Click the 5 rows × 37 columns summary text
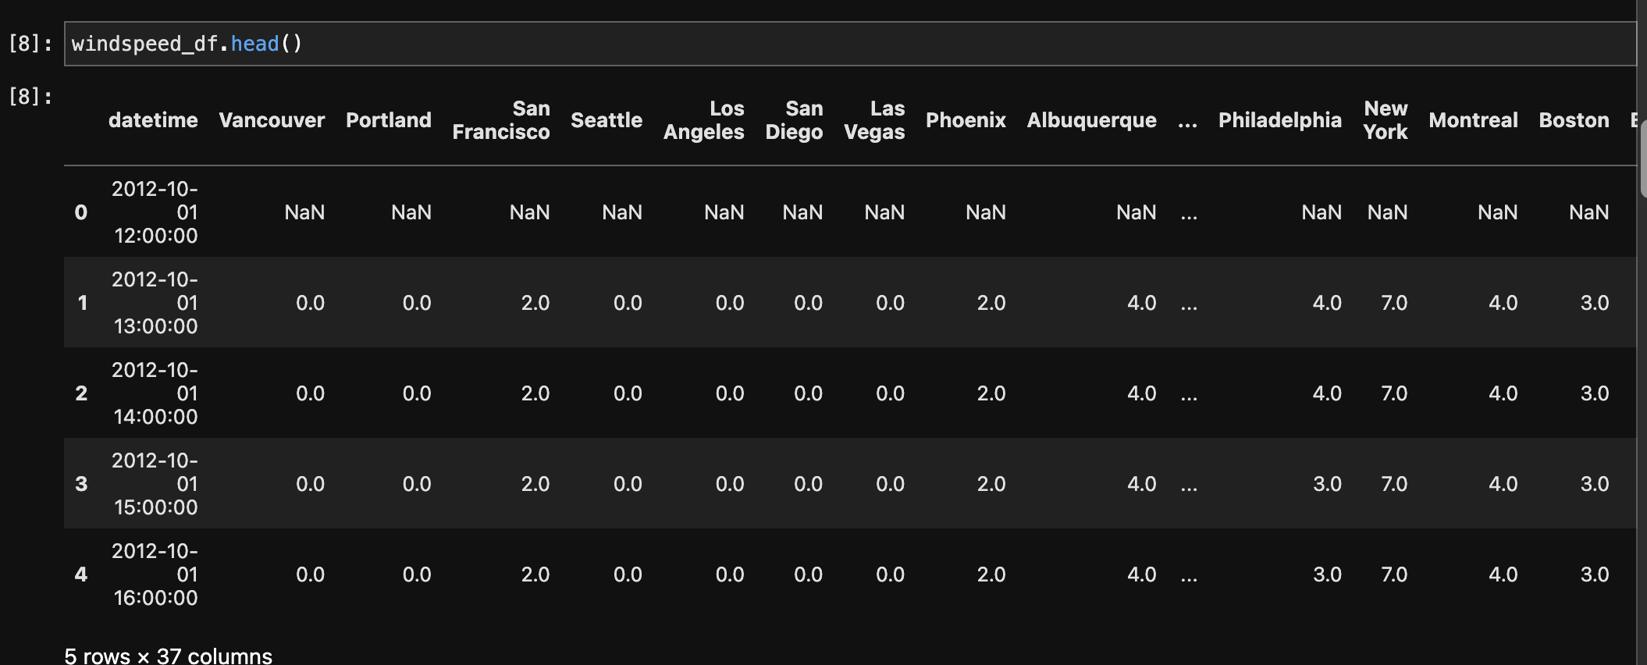This screenshot has width=1647, height=665. 168,656
